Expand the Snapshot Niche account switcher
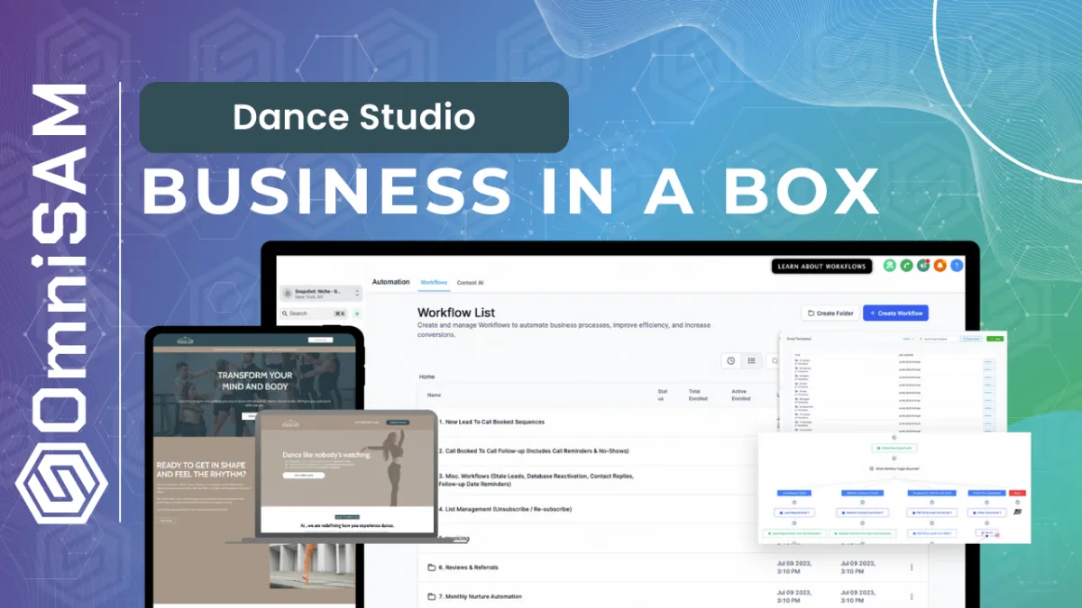 point(321,294)
